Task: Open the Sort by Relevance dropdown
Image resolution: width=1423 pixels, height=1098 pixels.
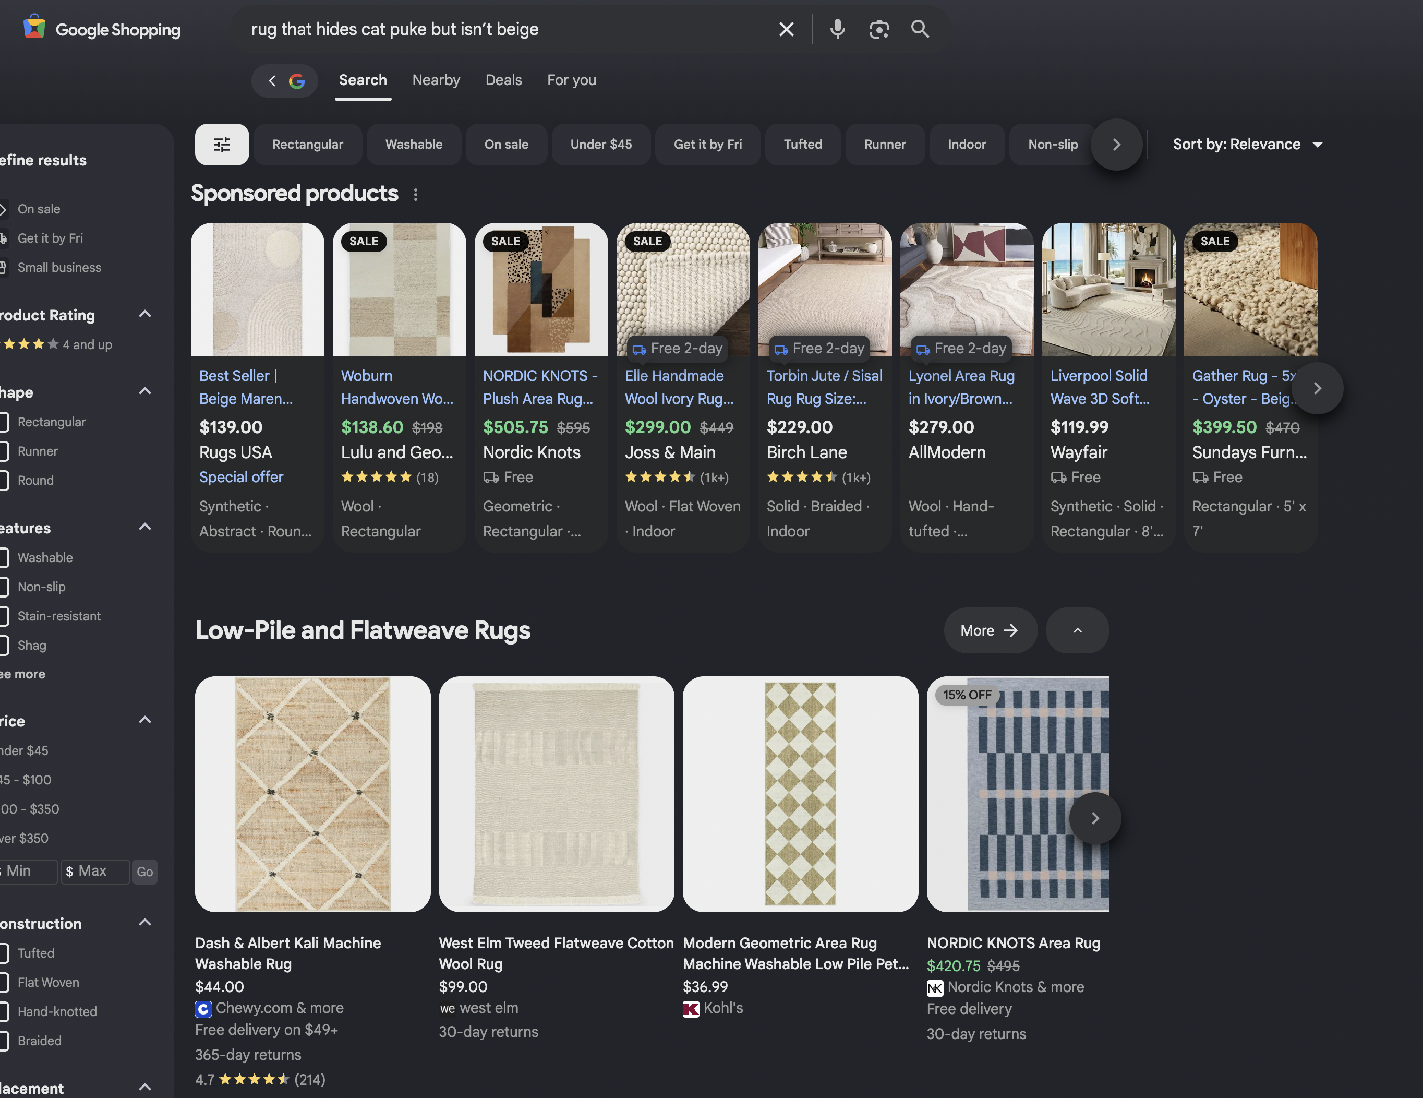Action: pyautogui.click(x=1248, y=144)
